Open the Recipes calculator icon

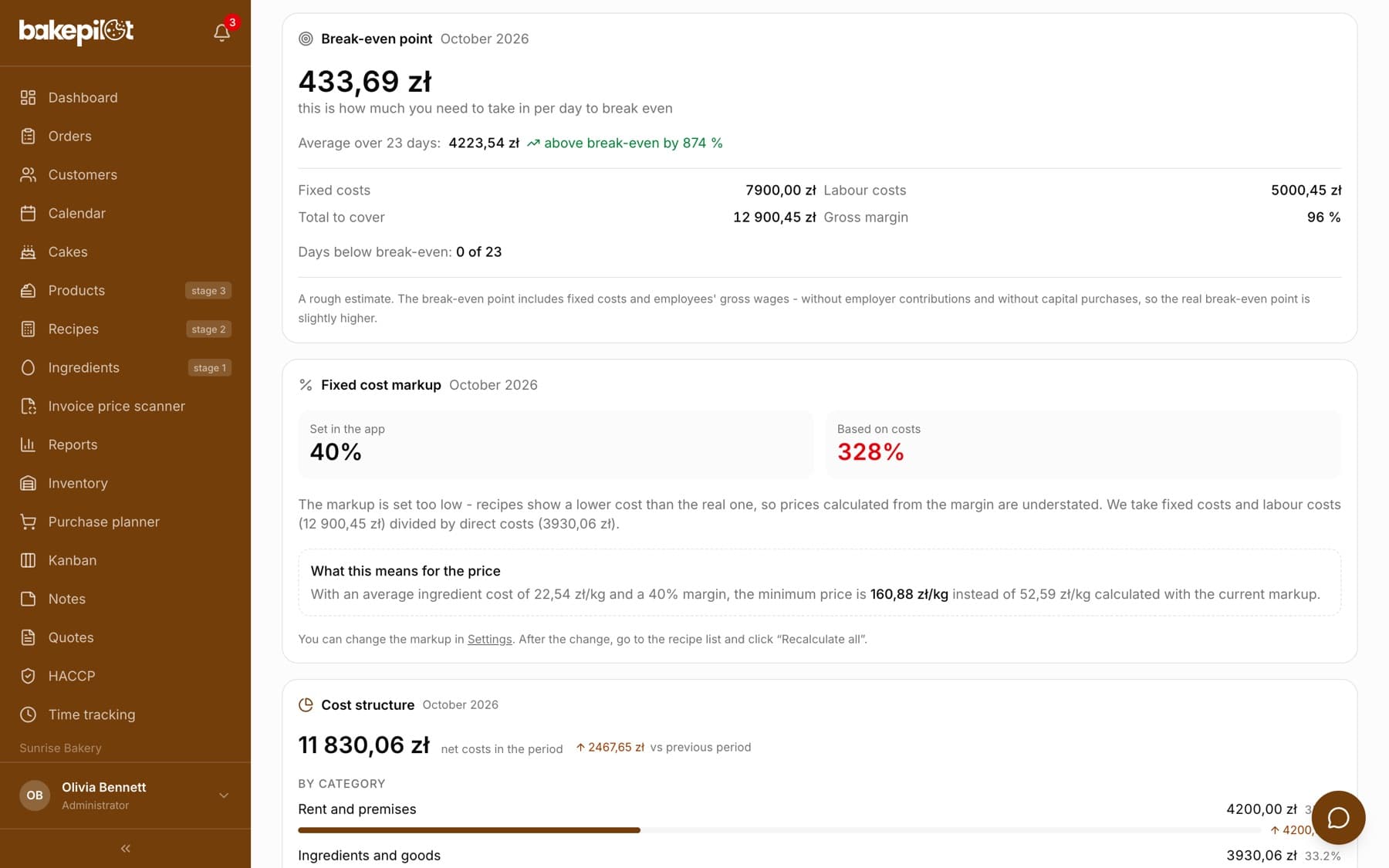pyautogui.click(x=29, y=329)
